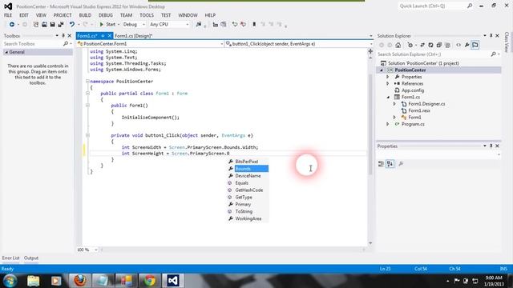Image resolution: width=513 pixels, height=288 pixels.
Task: Switch to the Form1.cs [Design] tab
Action: [134, 36]
